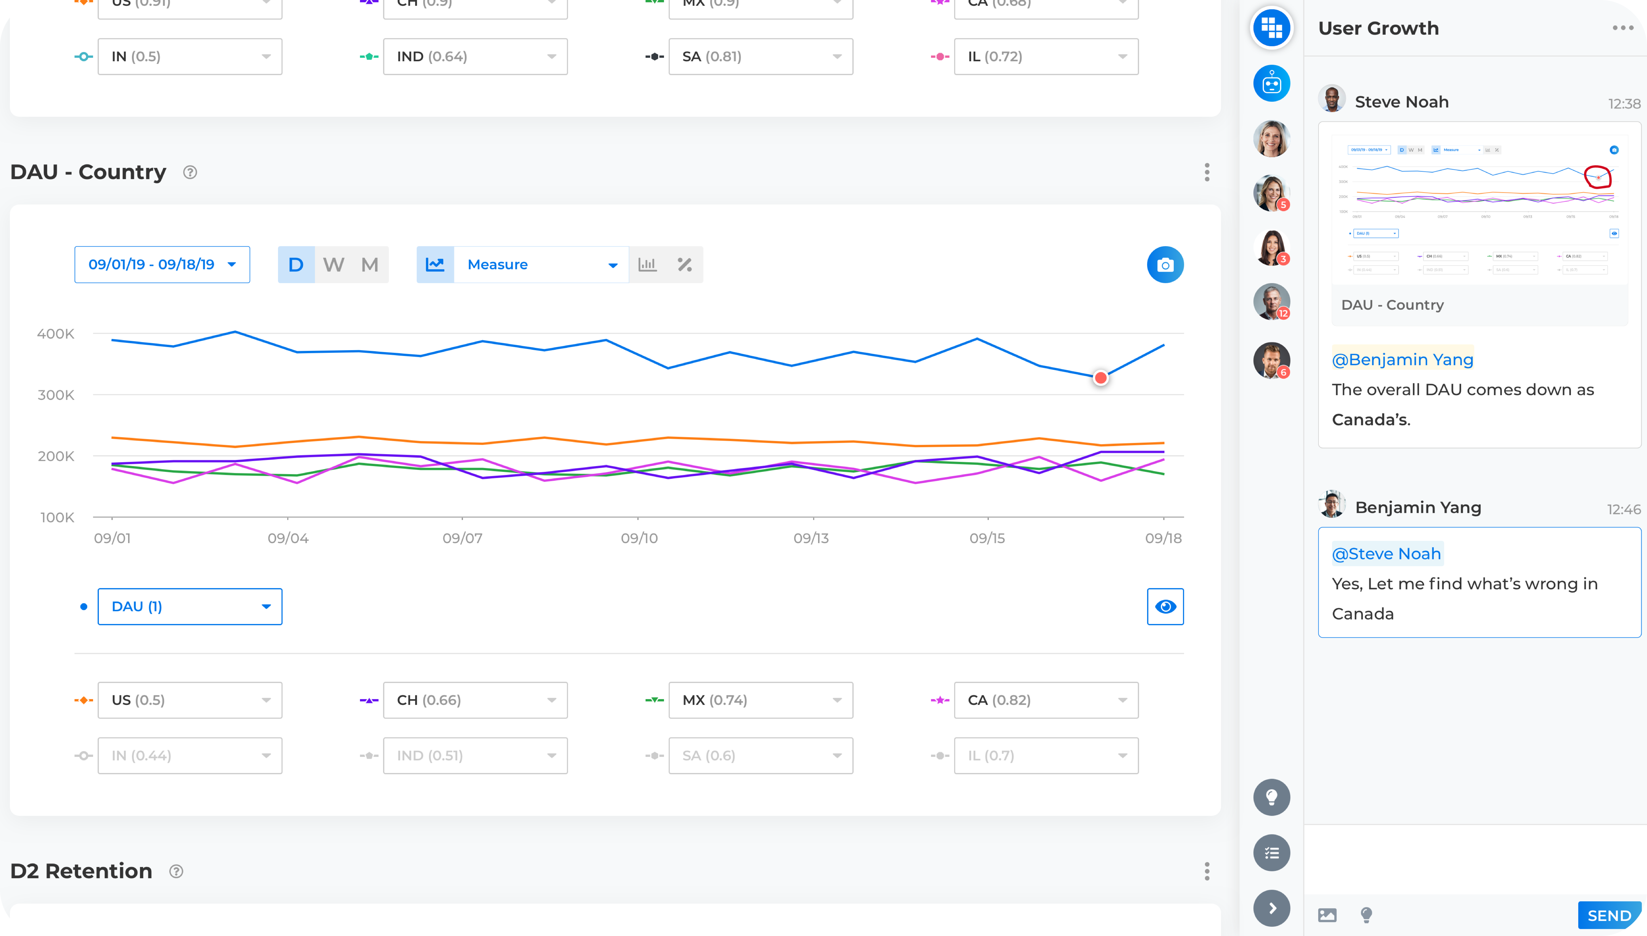This screenshot has height=936, width=1647.
Task: Open D2 Retention help question mark
Action: point(176,871)
